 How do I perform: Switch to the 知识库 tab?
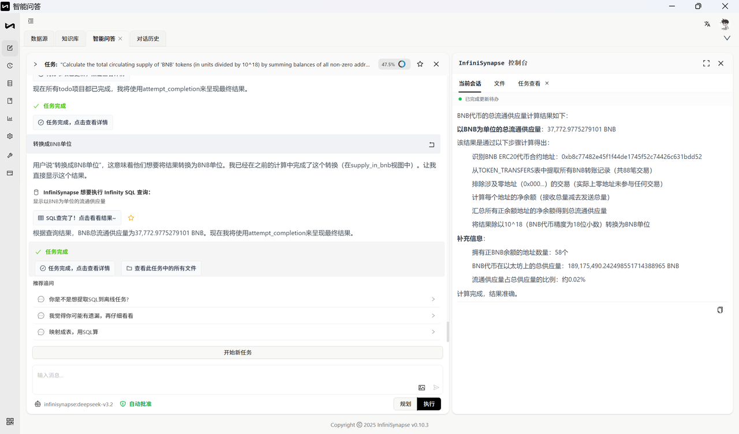[x=70, y=39]
